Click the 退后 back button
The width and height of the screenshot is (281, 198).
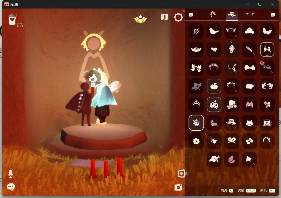click(267, 191)
